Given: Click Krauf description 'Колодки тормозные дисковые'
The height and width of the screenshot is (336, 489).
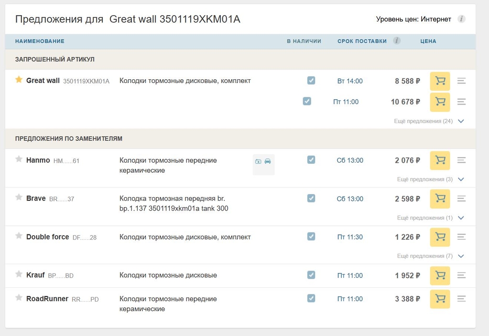Looking at the screenshot, I should (168, 275).
